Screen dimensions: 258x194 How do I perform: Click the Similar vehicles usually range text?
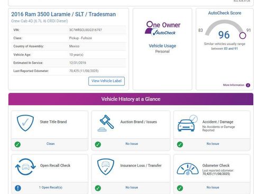(x=225, y=46)
